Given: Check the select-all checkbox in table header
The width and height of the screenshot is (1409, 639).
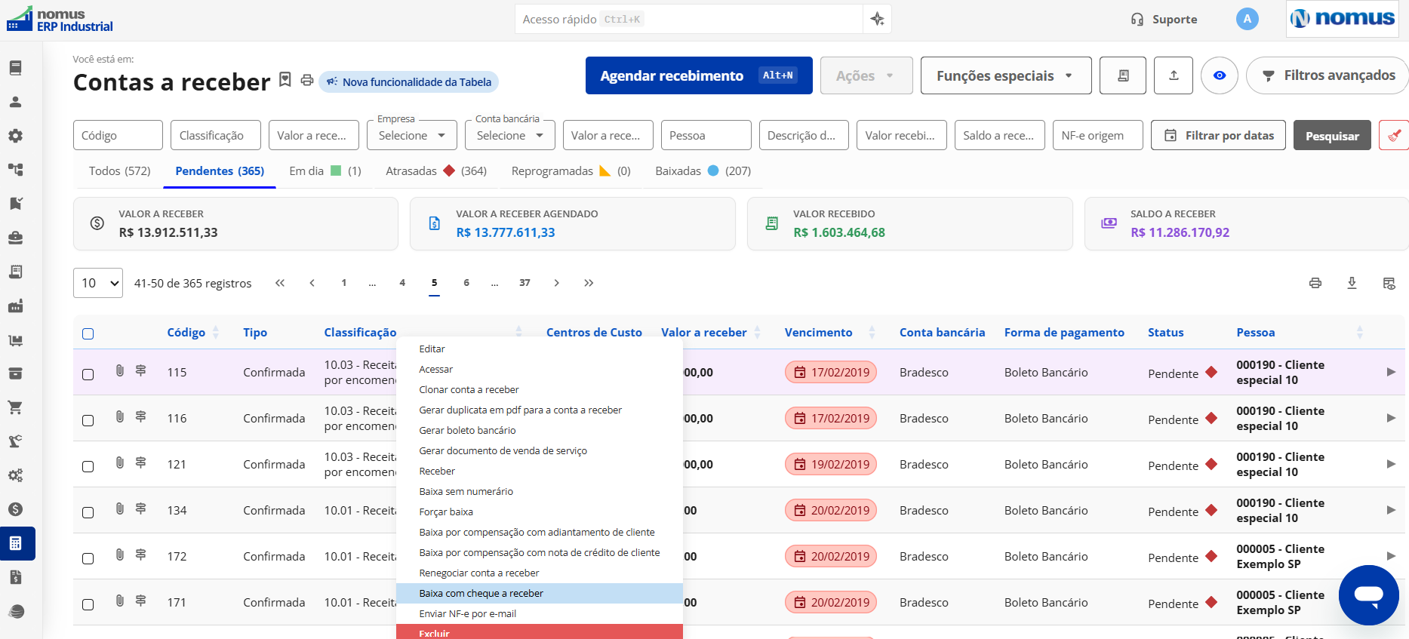Looking at the screenshot, I should click(88, 333).
